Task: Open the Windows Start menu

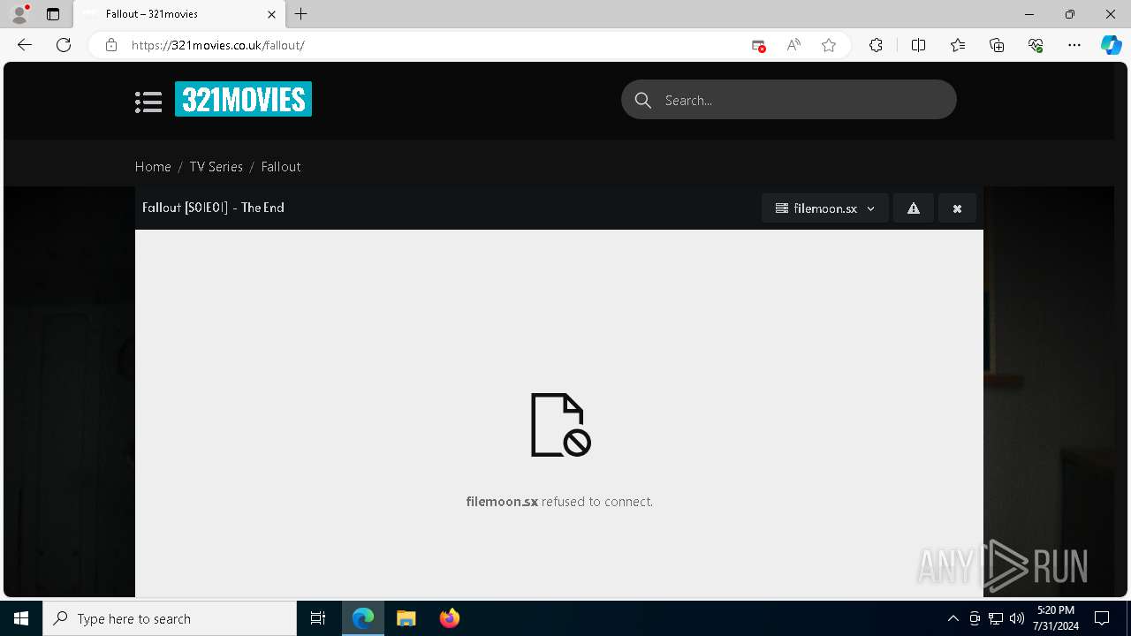Action: pyautogui.click(x=21, y=618)
